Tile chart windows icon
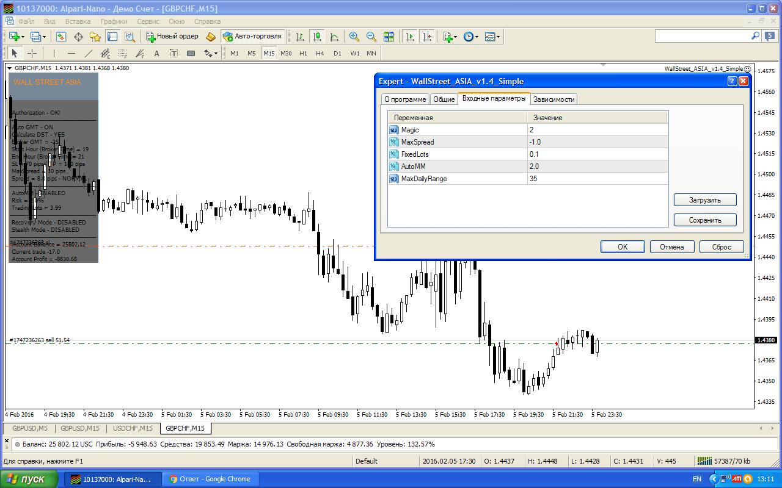Viewport: 782px width, 488px height. [x=389, y=37]
